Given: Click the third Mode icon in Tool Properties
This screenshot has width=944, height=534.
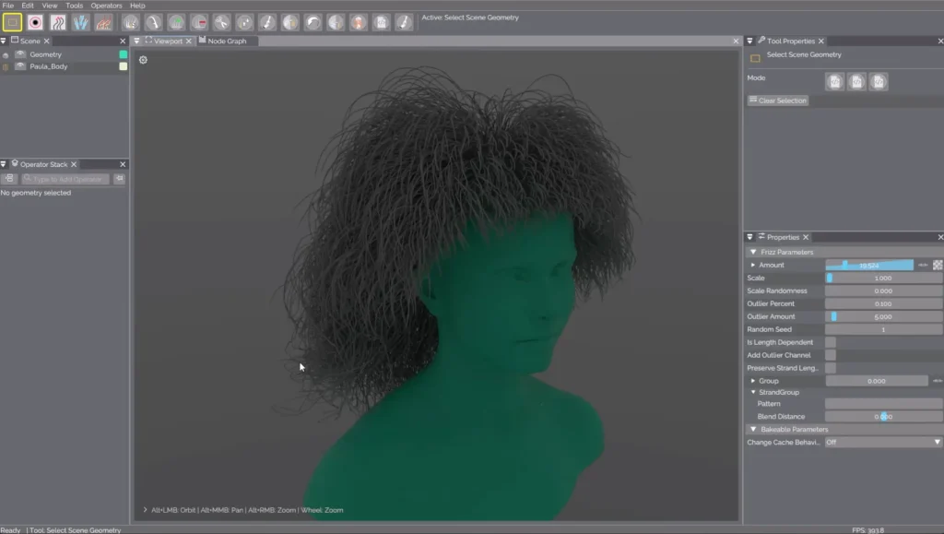Looking at the screenshot, I should [x=879, y=82].
